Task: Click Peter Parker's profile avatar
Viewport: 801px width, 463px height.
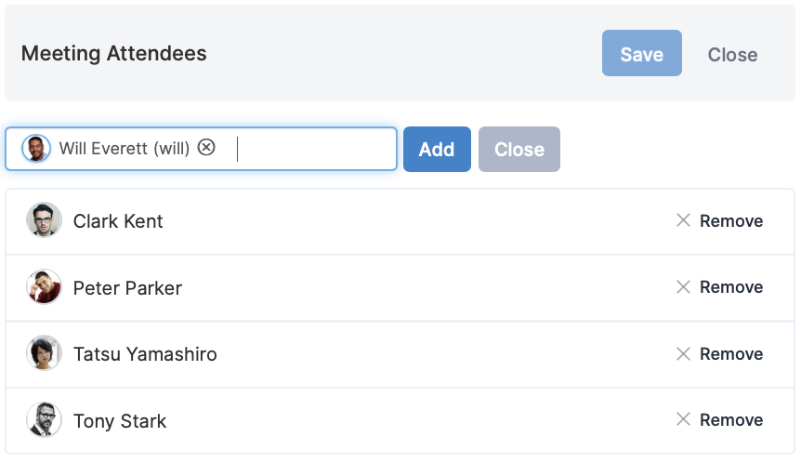Action: click(44, 286)
